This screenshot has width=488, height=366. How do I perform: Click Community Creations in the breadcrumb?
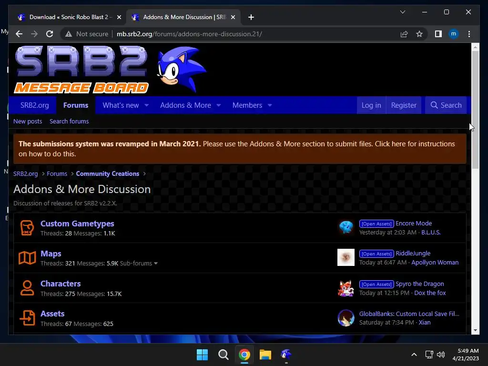click(x=108, y=173)
